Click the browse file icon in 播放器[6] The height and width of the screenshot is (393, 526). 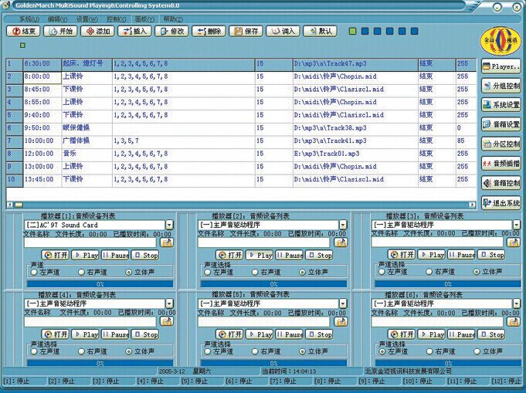click(x=514, y=321)
